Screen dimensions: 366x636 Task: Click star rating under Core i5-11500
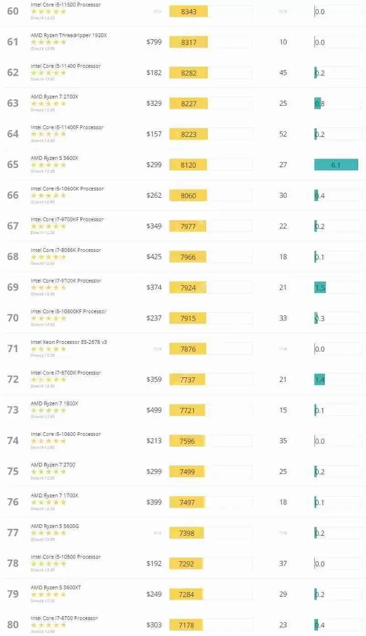[48, 11]
